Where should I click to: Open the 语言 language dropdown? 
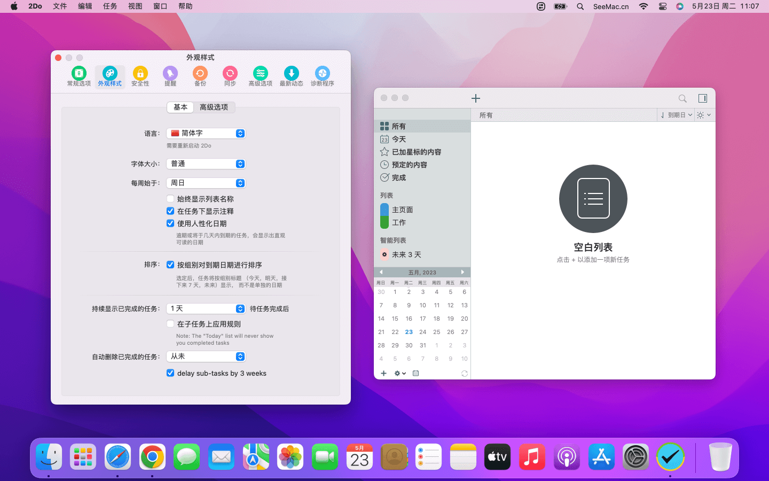click(x=206, y=134)
